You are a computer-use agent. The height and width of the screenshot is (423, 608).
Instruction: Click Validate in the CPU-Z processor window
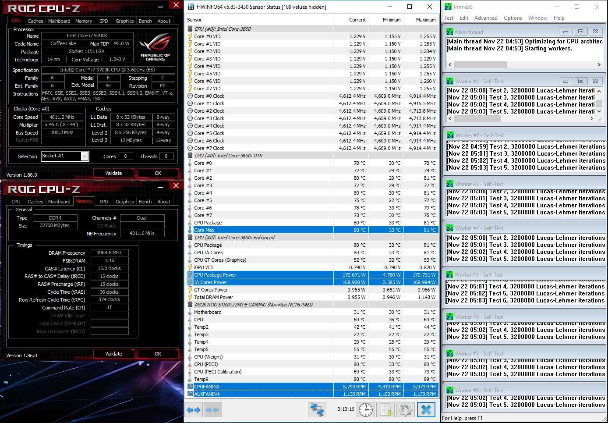click(113, 173)
